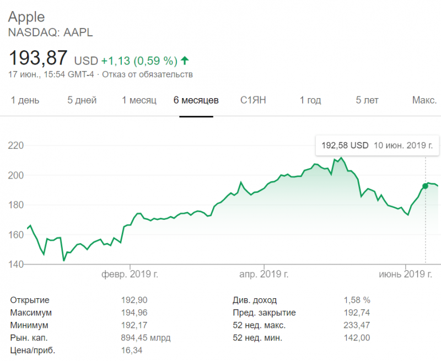This screenshot has height=361, width=441.
Task: Open the "Макс." range tab
Action: point(424,100)
